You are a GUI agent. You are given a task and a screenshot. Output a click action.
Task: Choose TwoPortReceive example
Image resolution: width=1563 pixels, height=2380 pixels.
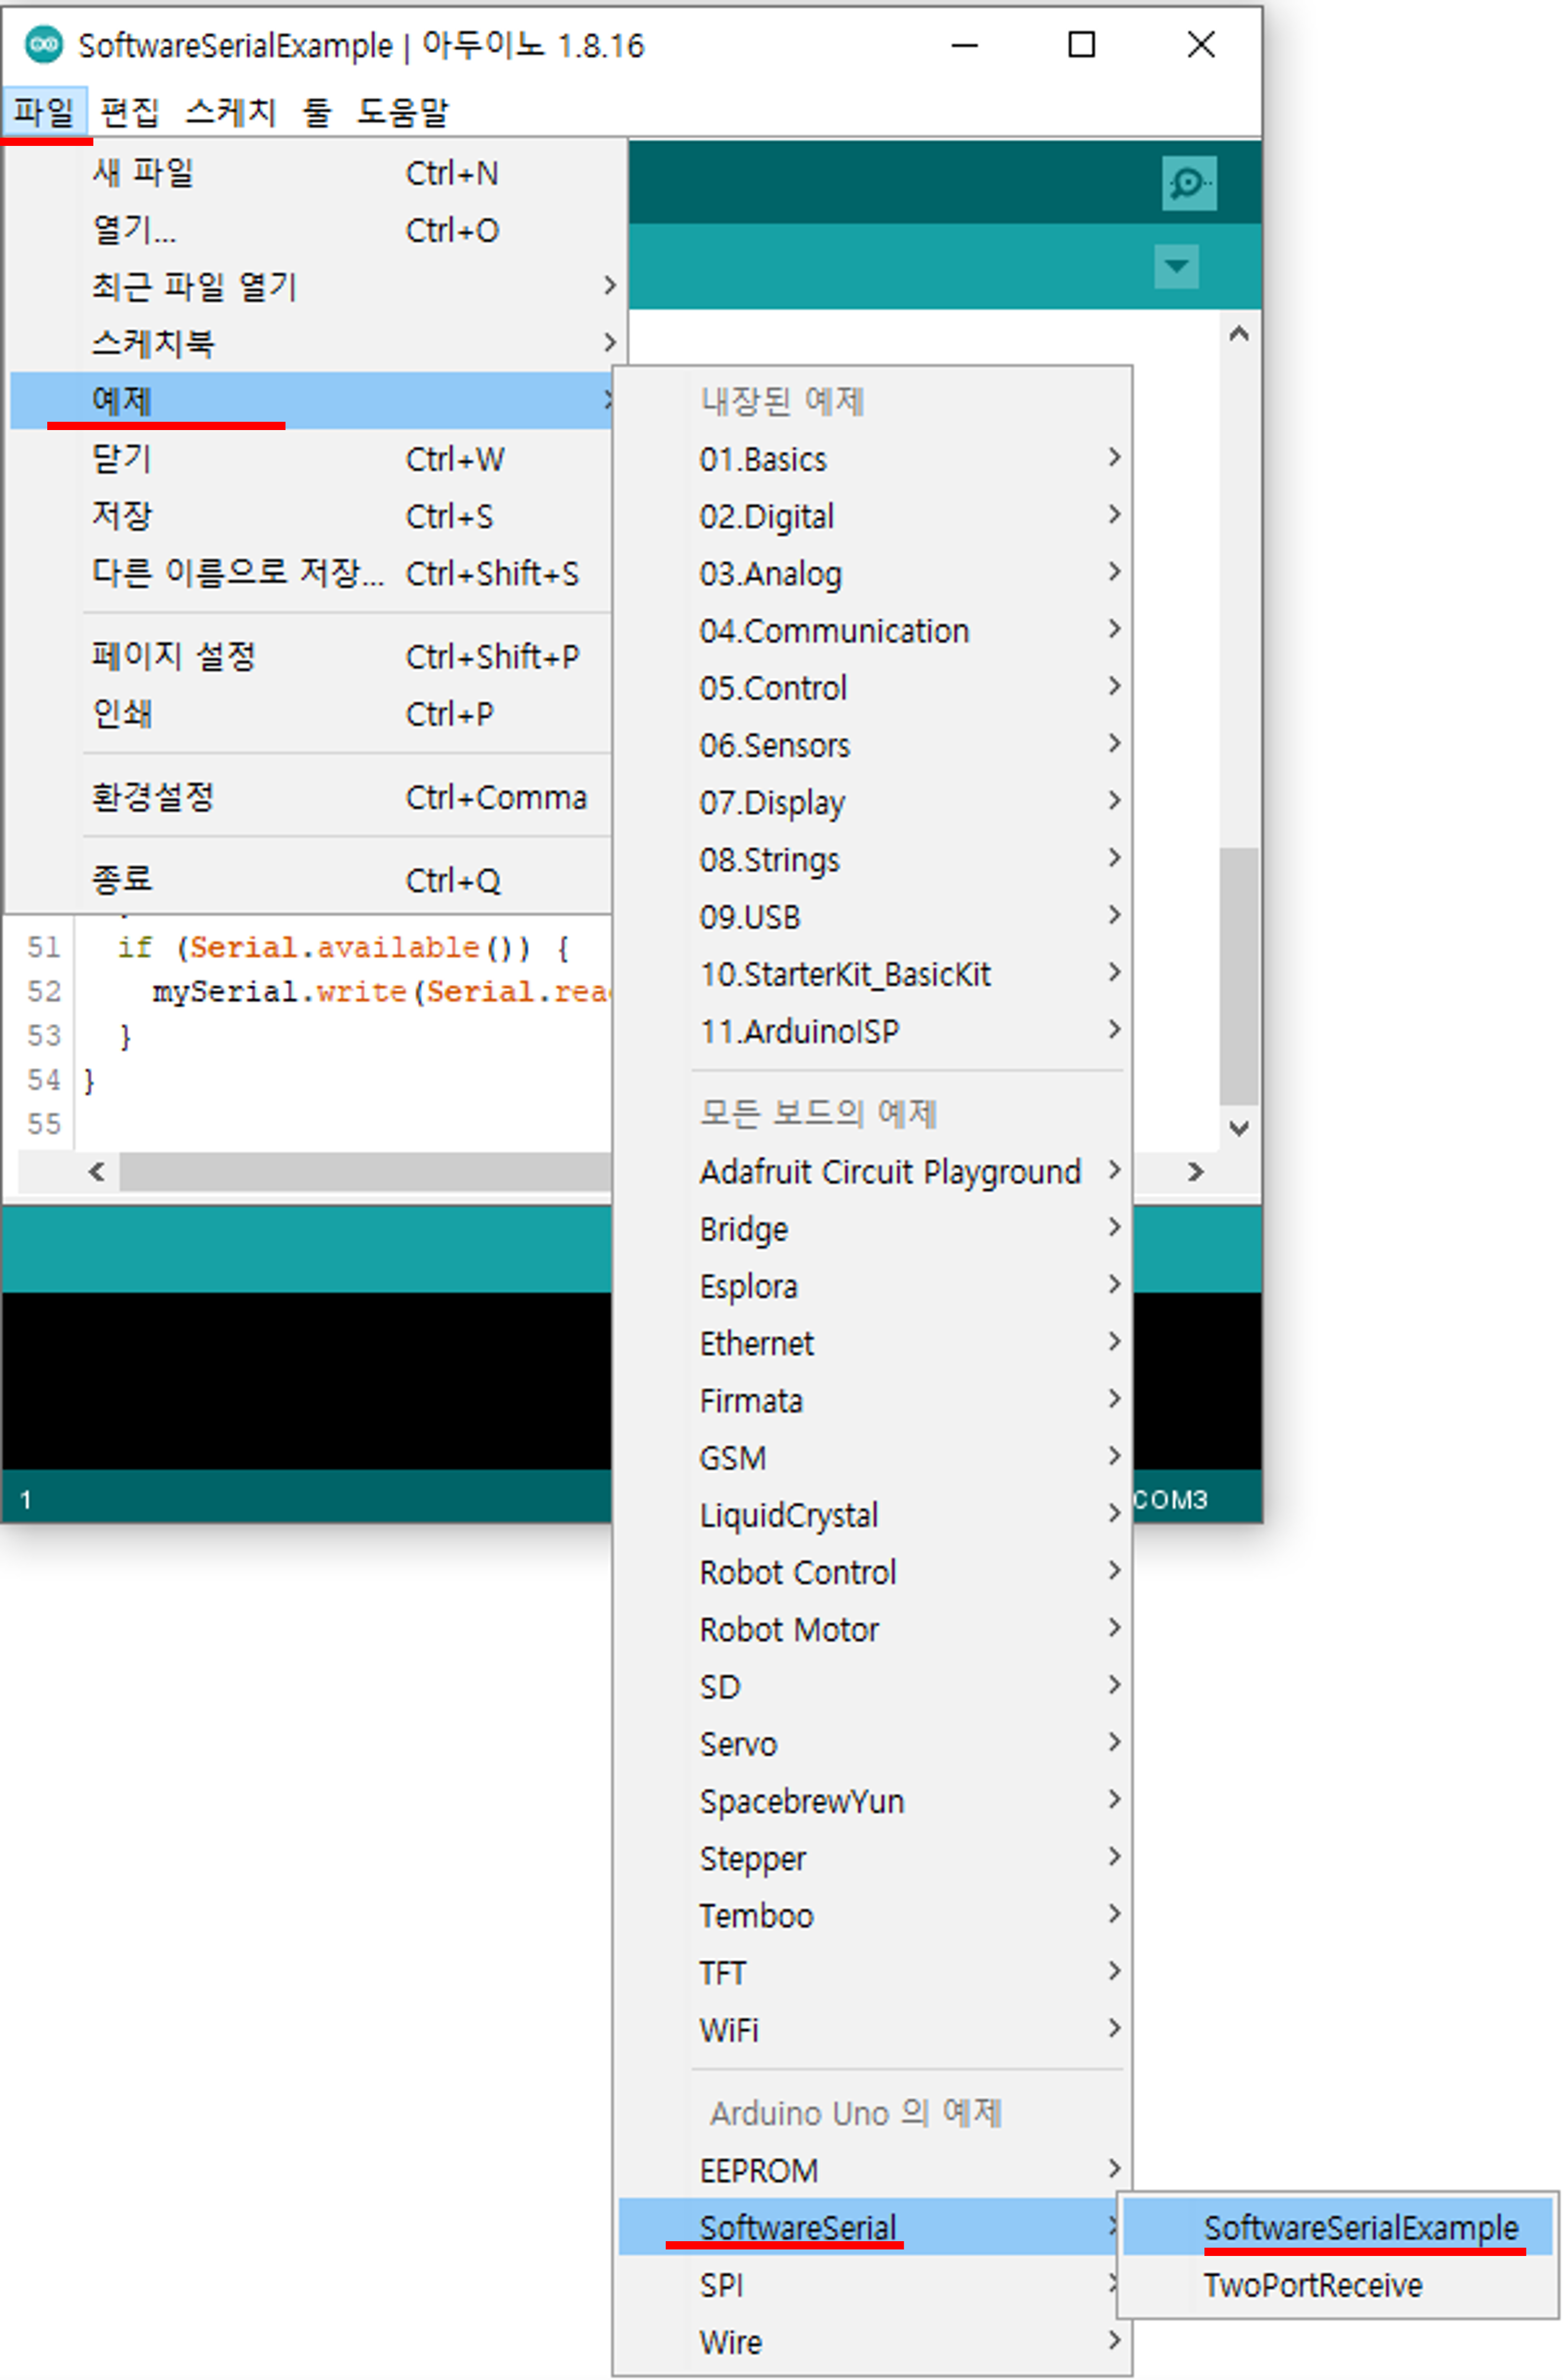(1312, 2284)
